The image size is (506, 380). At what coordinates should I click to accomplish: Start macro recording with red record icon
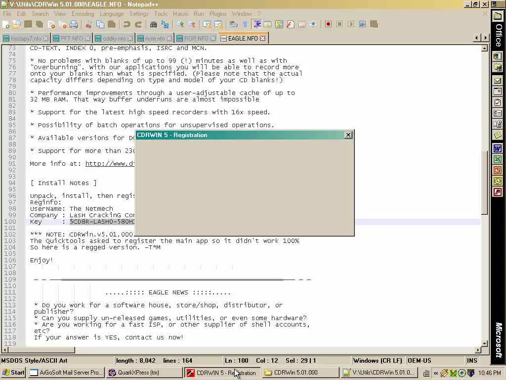[x=328, y=25]
